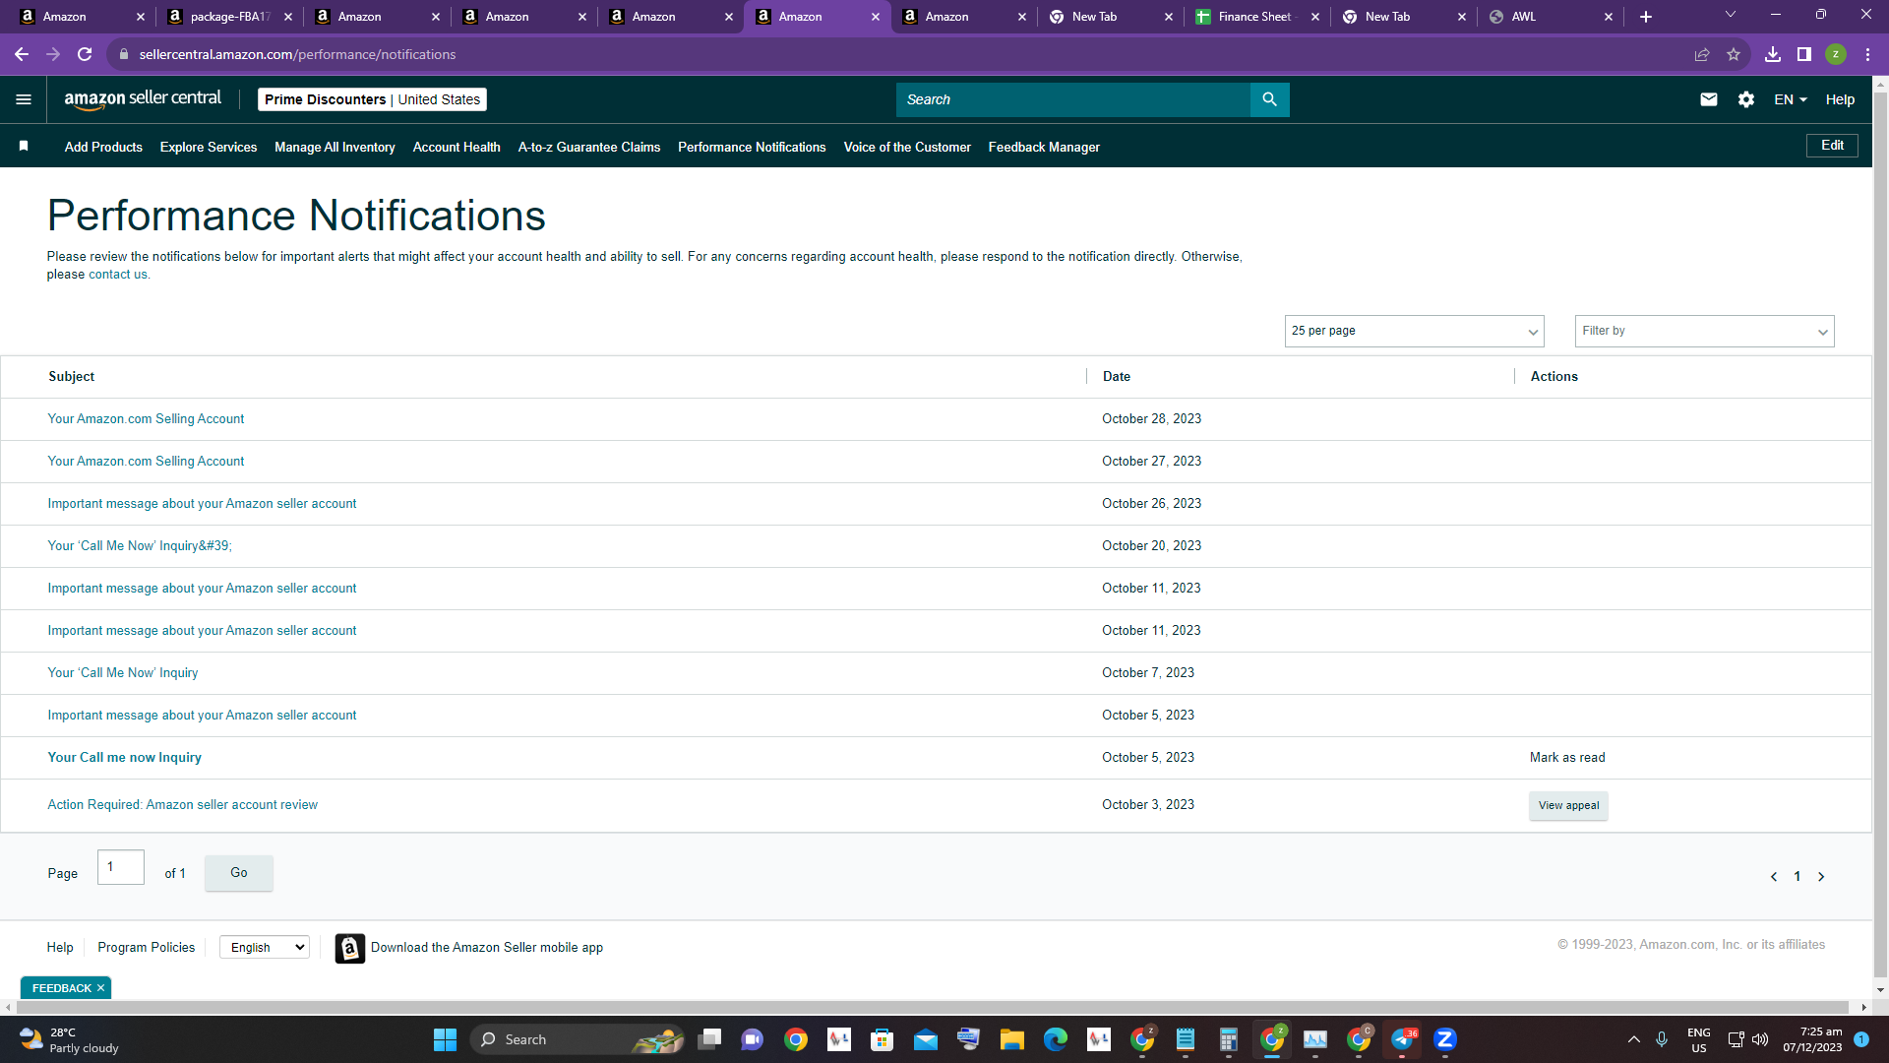1889x1063 pixels.
Task: Open the Filter by dropdown
Action: [1704, 331]
